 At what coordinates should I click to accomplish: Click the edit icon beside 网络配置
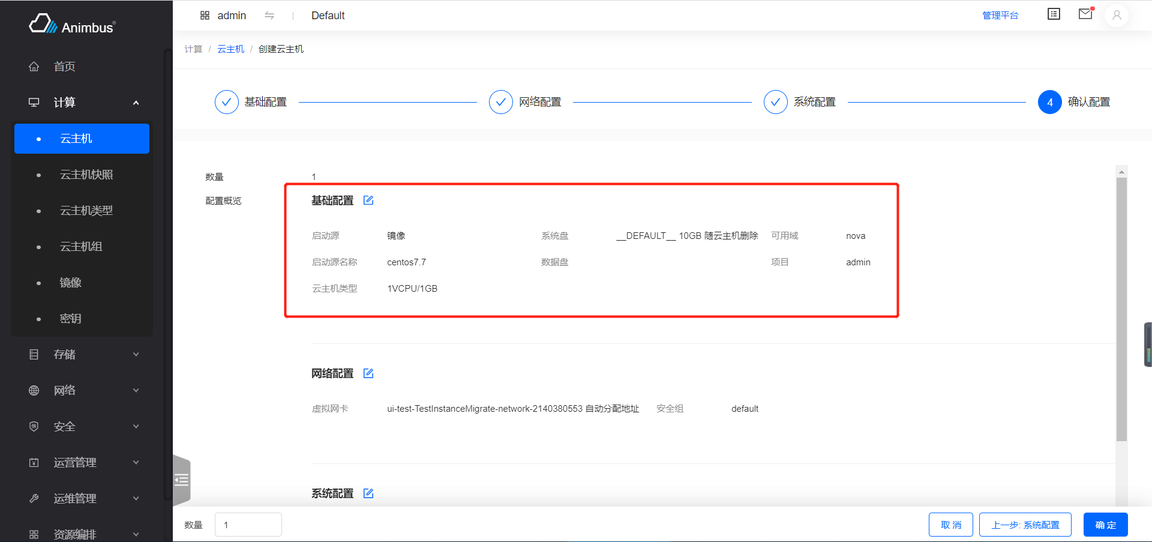(x=368, y=373)
